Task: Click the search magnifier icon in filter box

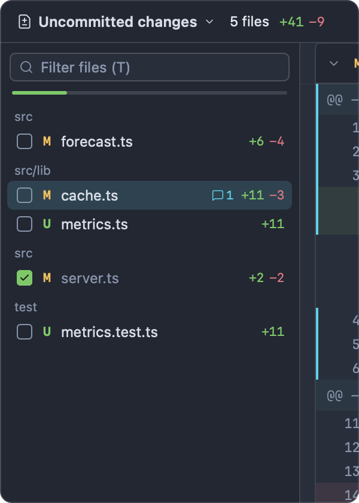Action: [x=26, y=67]
